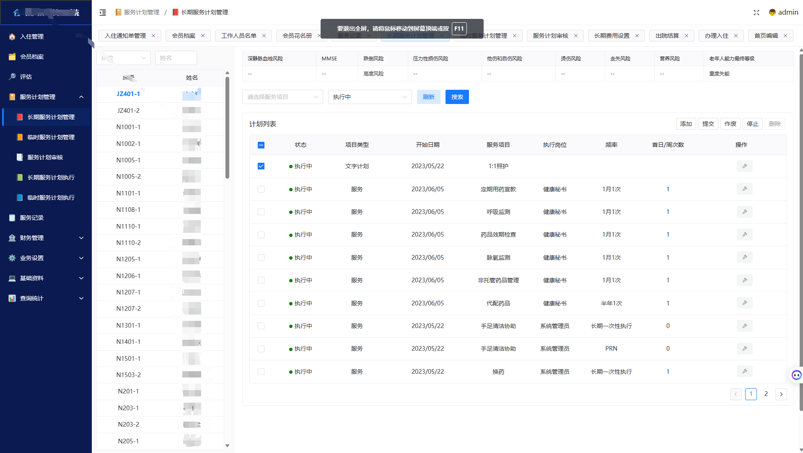Screen dimensions: 803x453
Task: Edit the 非托管药品管理 row via pencil icon
Action: click(745, 280)
